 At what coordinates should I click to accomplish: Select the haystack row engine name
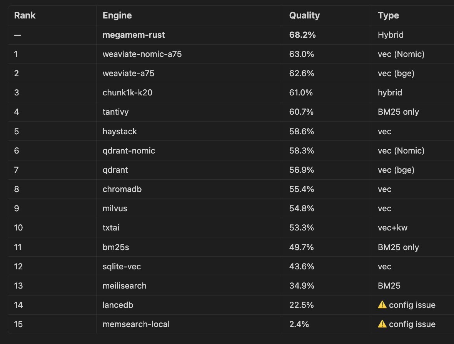pyautogui.click(x=120, y=131)
